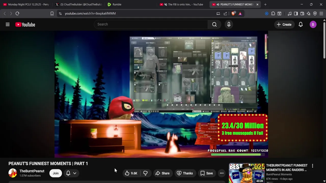326x183 pixels.
Task: Join TheBurntPeanut channel membership
Action: point(56,173)
